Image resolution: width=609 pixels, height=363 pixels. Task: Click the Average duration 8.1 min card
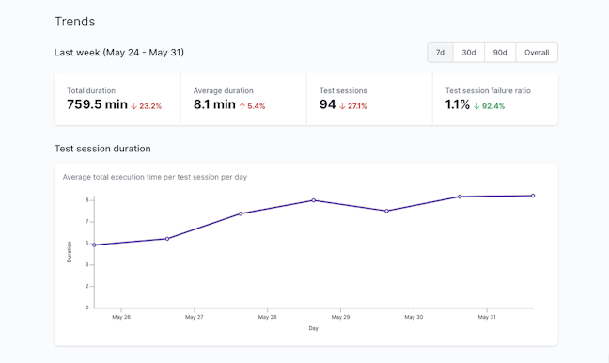[x=243, y=99]
